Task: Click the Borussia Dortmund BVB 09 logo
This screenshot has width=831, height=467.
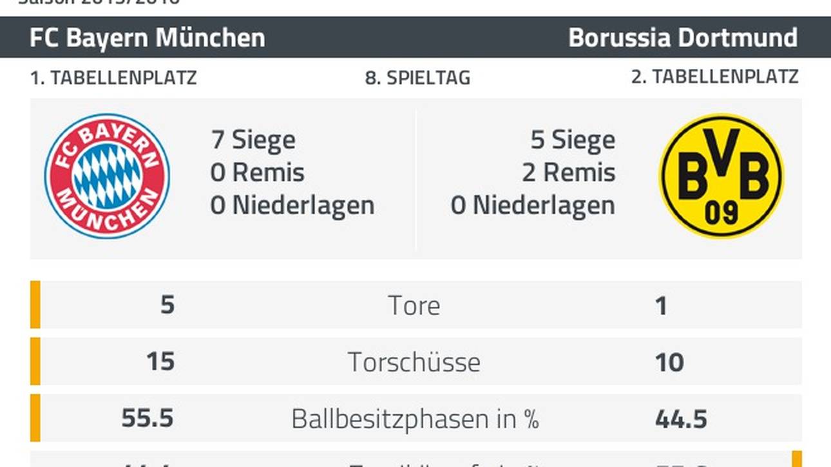Action: [721, 176]
